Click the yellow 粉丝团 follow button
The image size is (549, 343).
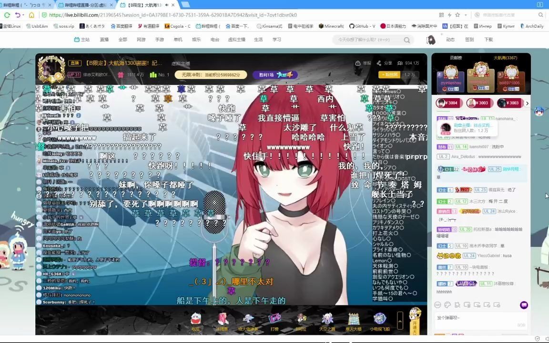[x=389, y=74]
